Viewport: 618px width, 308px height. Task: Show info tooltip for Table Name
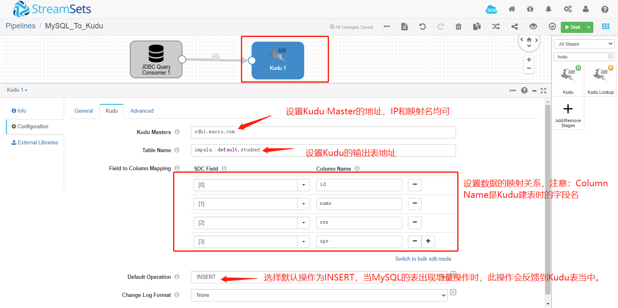(177, 150)
